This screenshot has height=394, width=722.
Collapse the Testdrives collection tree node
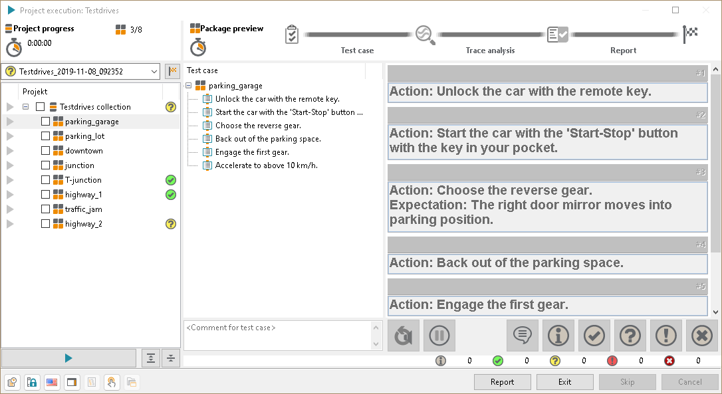tap(26, 107)
